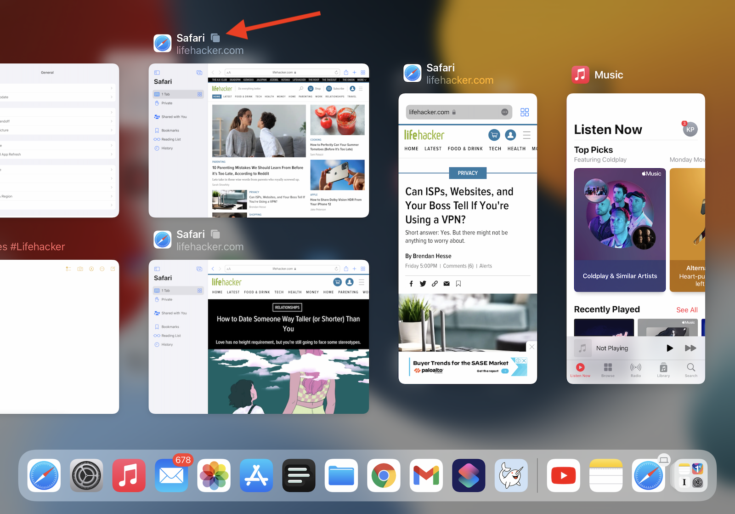The height and width of the screenshot is (514, 735).
Task: Expand the MORE dropdown in the Lifehacker network bar
Action: pyautogui.click(x=362, y=80)
